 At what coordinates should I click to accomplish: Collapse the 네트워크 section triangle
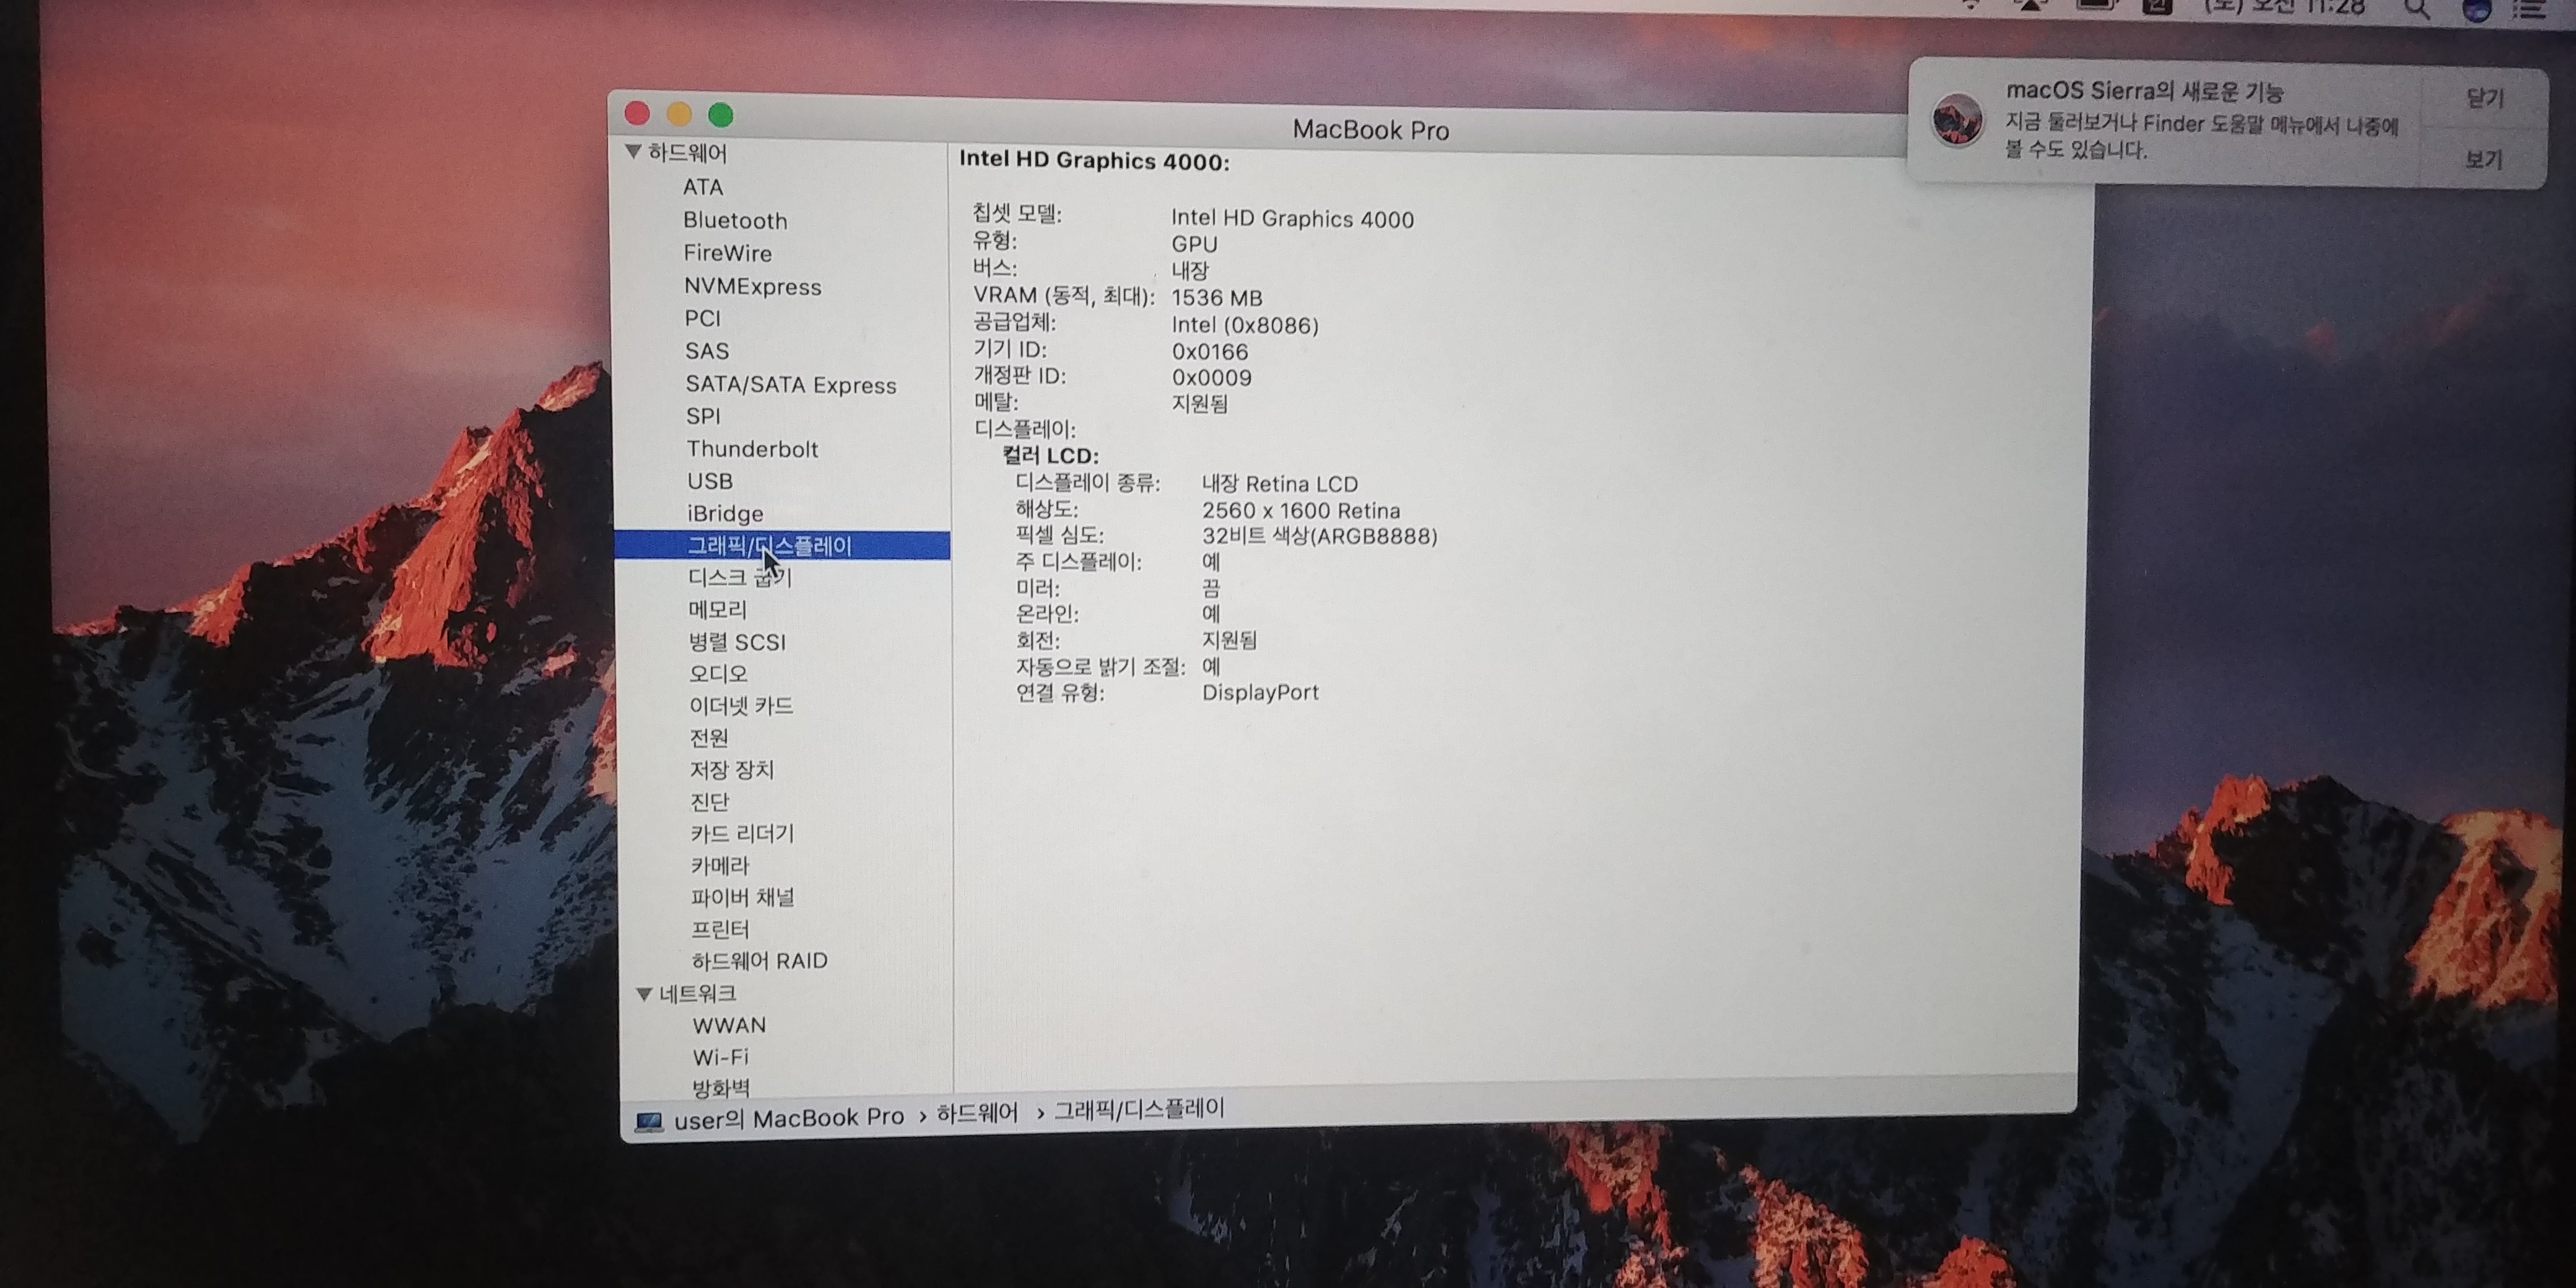tap(644, 994)
